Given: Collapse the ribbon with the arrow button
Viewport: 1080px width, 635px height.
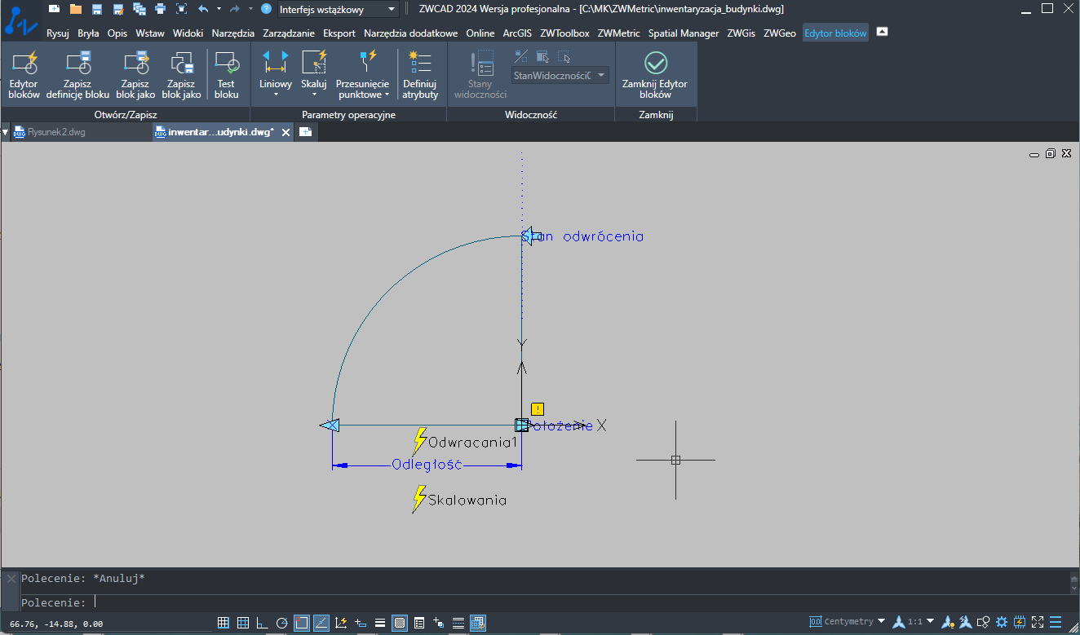Looking at the screenshot, I should click(882, 32).
